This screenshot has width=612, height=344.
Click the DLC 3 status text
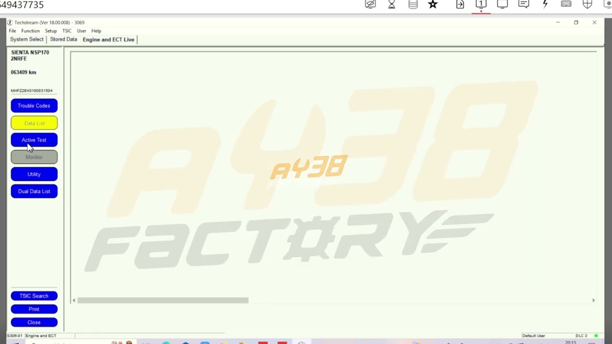point(581,336)
